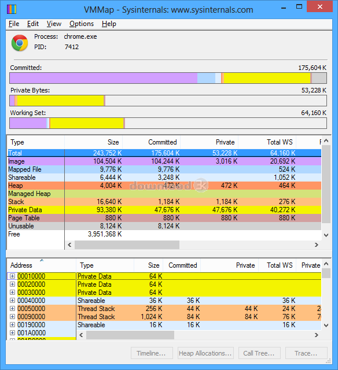
Task: Click the Chrome process icon
Action: pos(20,43)
